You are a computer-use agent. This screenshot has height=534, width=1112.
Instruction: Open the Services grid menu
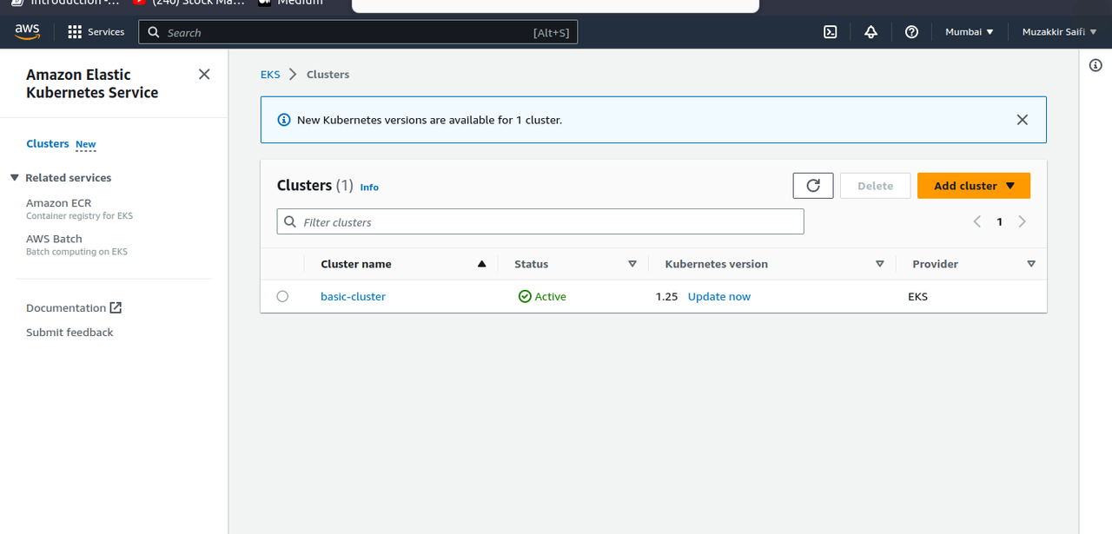click(x=96, y=32)
